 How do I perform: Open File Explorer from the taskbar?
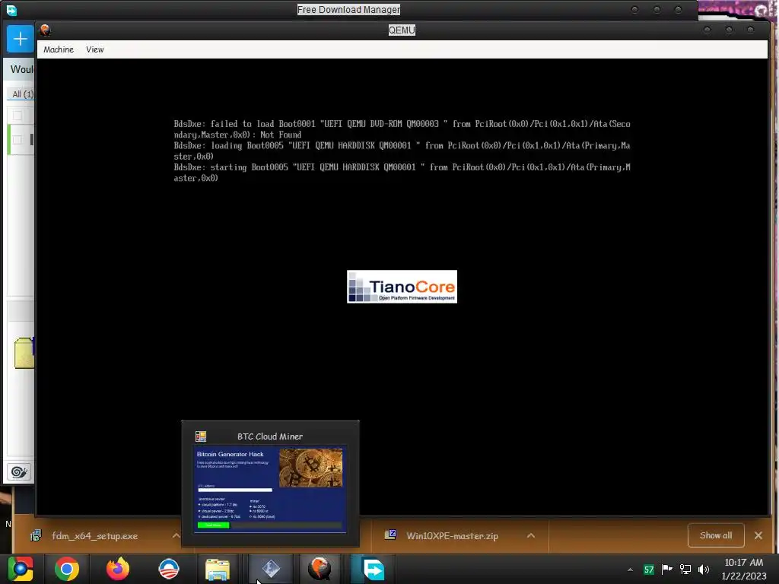(218, 569)
